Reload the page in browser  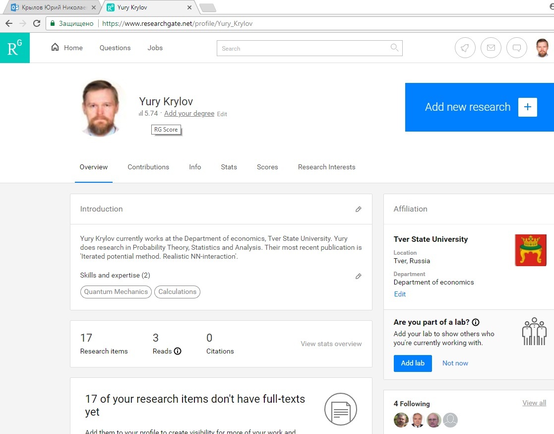pos(36,23)
